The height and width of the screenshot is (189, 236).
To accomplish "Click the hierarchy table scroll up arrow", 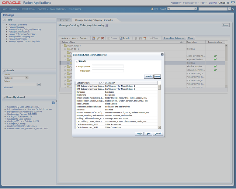I will [x=226, y=45].
